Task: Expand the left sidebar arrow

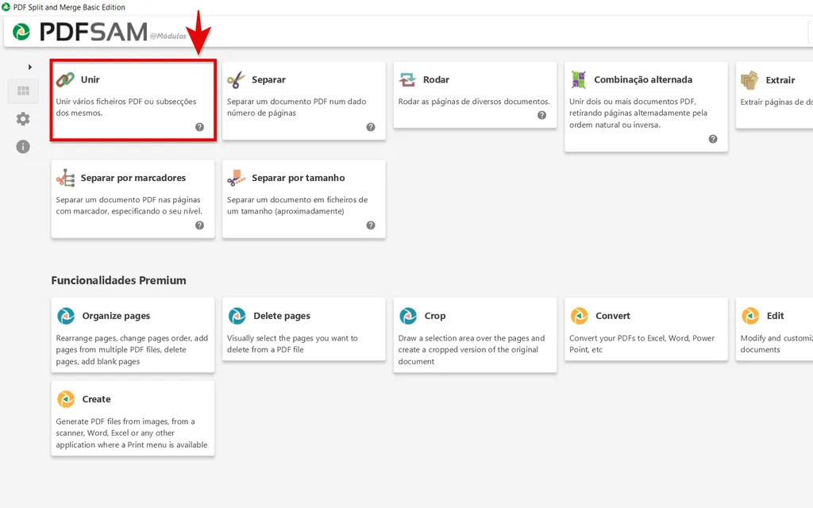Action: click(x=30, y=67)
